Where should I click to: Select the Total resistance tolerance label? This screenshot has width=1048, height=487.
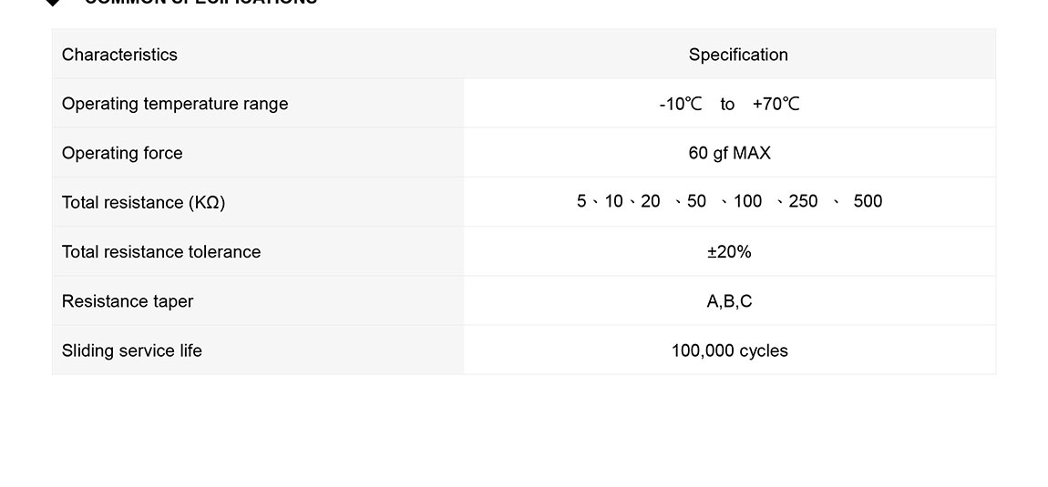(x=161, y=252)
